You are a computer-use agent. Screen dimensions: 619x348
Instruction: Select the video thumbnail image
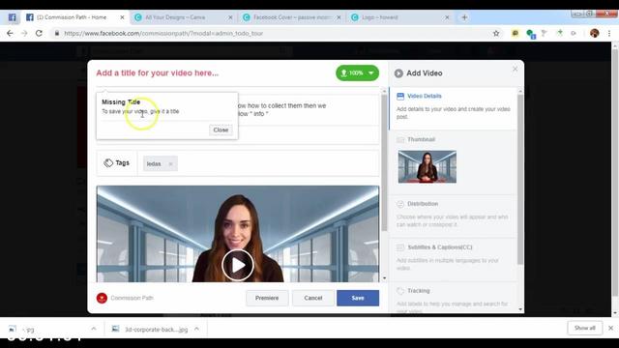427,166
